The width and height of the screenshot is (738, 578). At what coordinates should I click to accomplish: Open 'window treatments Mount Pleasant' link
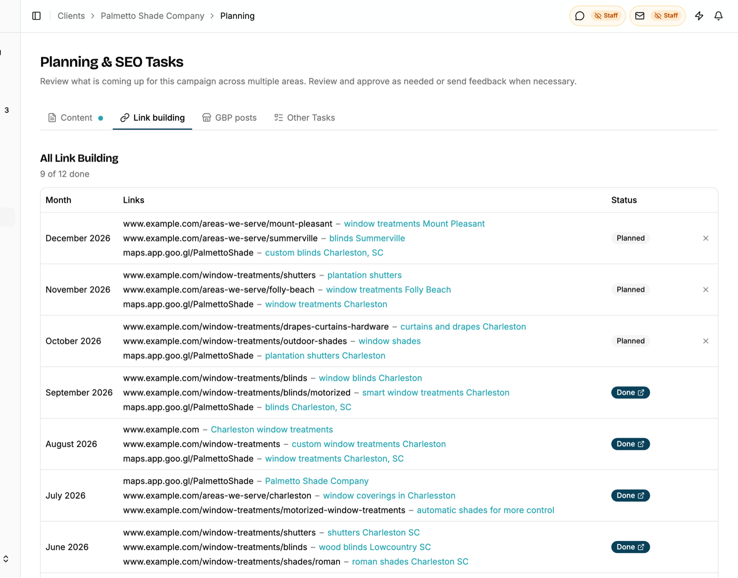(414, 224)
